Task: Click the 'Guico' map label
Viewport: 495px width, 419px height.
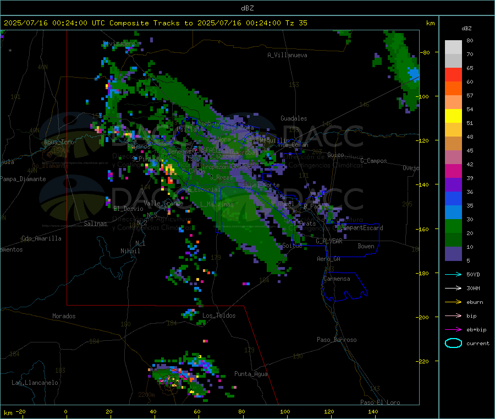Action: pos(335,155)
